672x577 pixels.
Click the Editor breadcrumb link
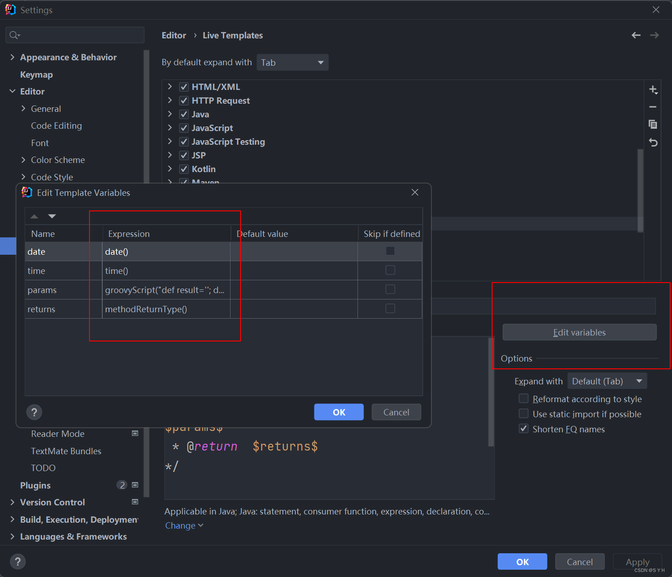(x=174, y=35)
